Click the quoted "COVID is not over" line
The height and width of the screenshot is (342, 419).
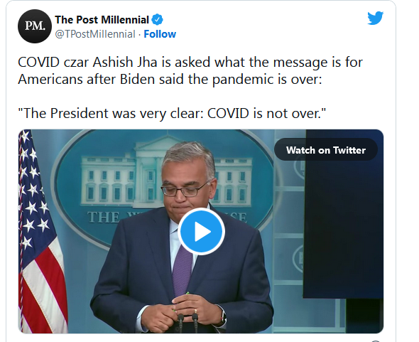pyautogui.click(x=172, y=113)
